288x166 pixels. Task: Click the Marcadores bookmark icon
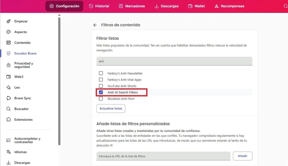pyautogui.click(x=121, y=6)
